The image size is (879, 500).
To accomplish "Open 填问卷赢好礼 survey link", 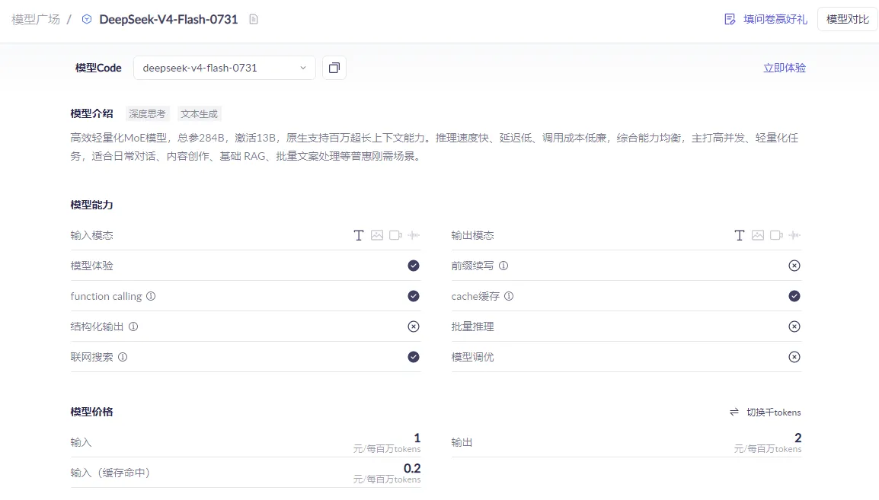I will (x=775, y=20).
